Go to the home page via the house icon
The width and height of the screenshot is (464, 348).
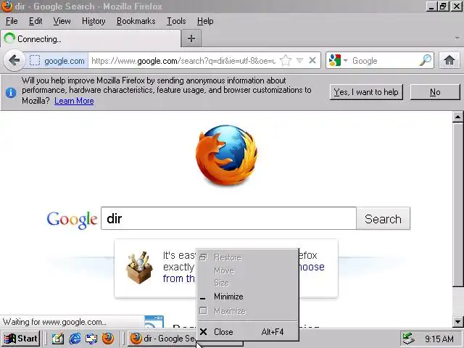point(449,60)
